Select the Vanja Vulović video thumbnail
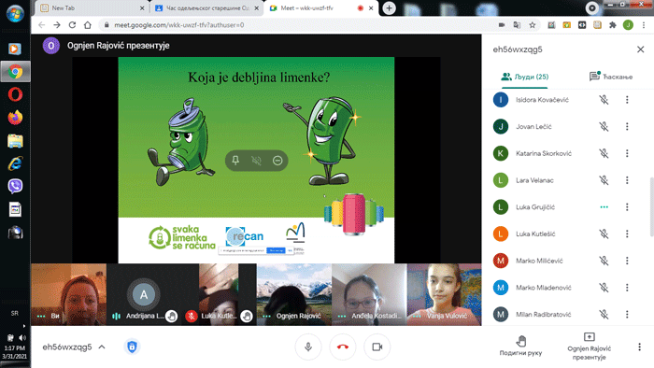Screen dimensions: 654x368 coord(444,294)
